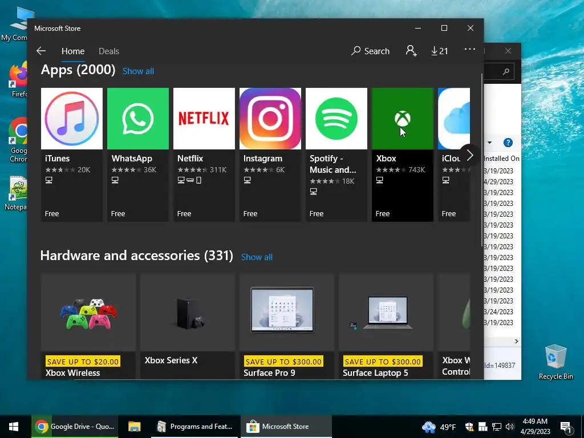Click the 4/29/2023 installed date row
The width and height of the screenshot is (584, 438).
(x=499, y=182)
